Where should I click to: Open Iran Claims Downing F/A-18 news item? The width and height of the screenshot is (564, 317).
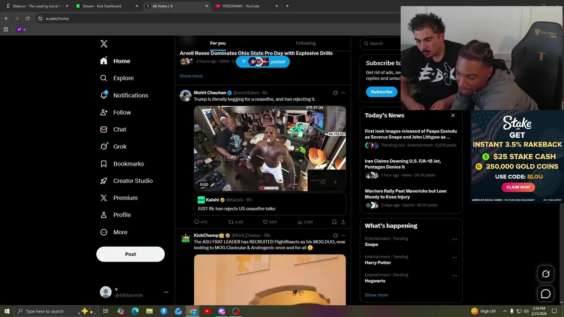click(411, 168)
